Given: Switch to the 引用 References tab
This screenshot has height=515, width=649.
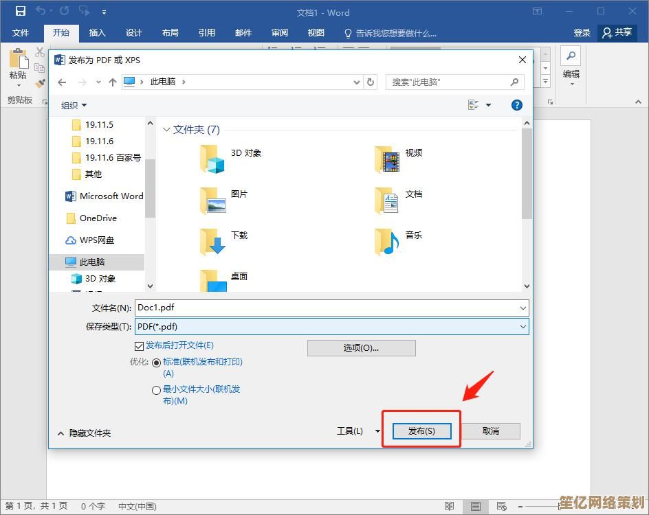Looking at the screenshot, I should point(206,33).
